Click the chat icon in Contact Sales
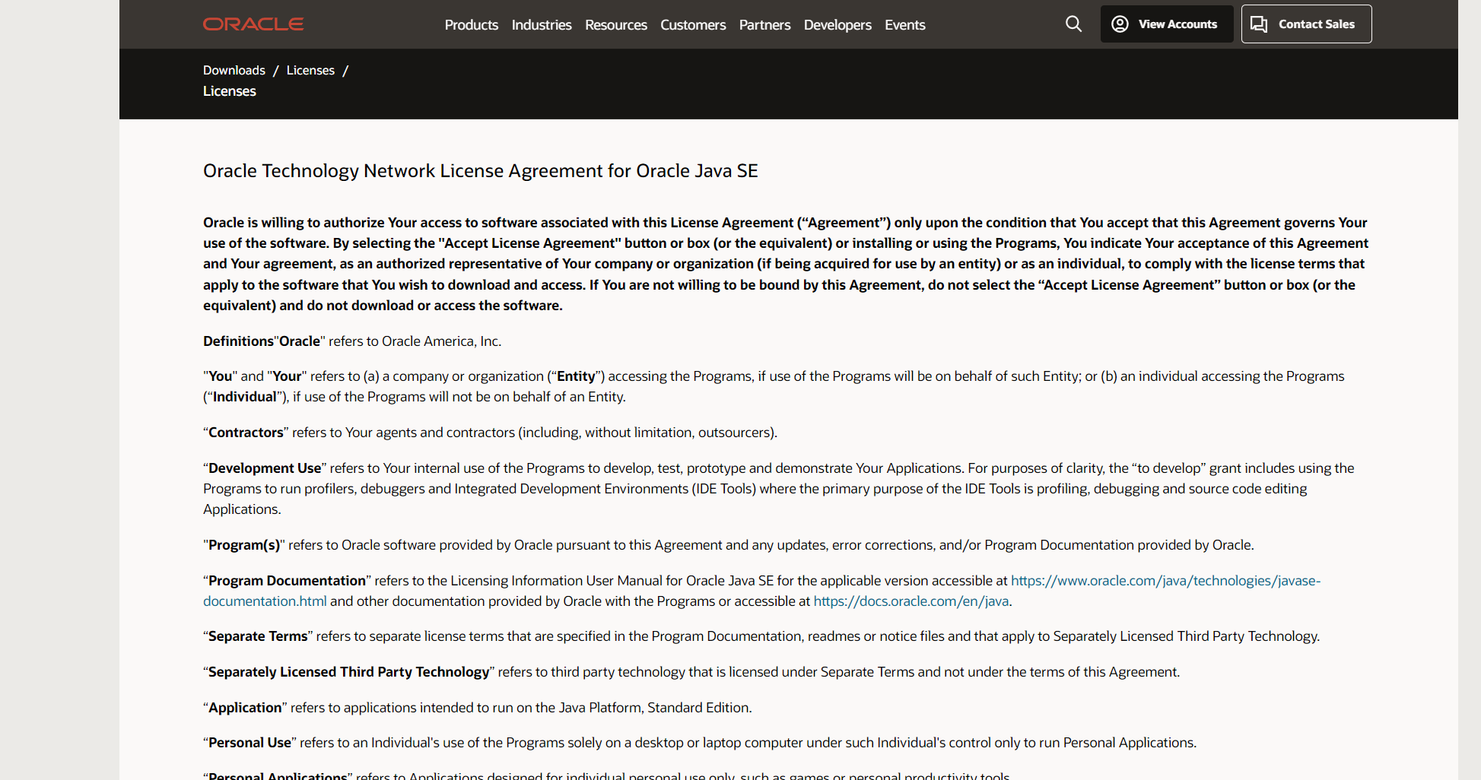1481x780 pixels. point(1259,24)
